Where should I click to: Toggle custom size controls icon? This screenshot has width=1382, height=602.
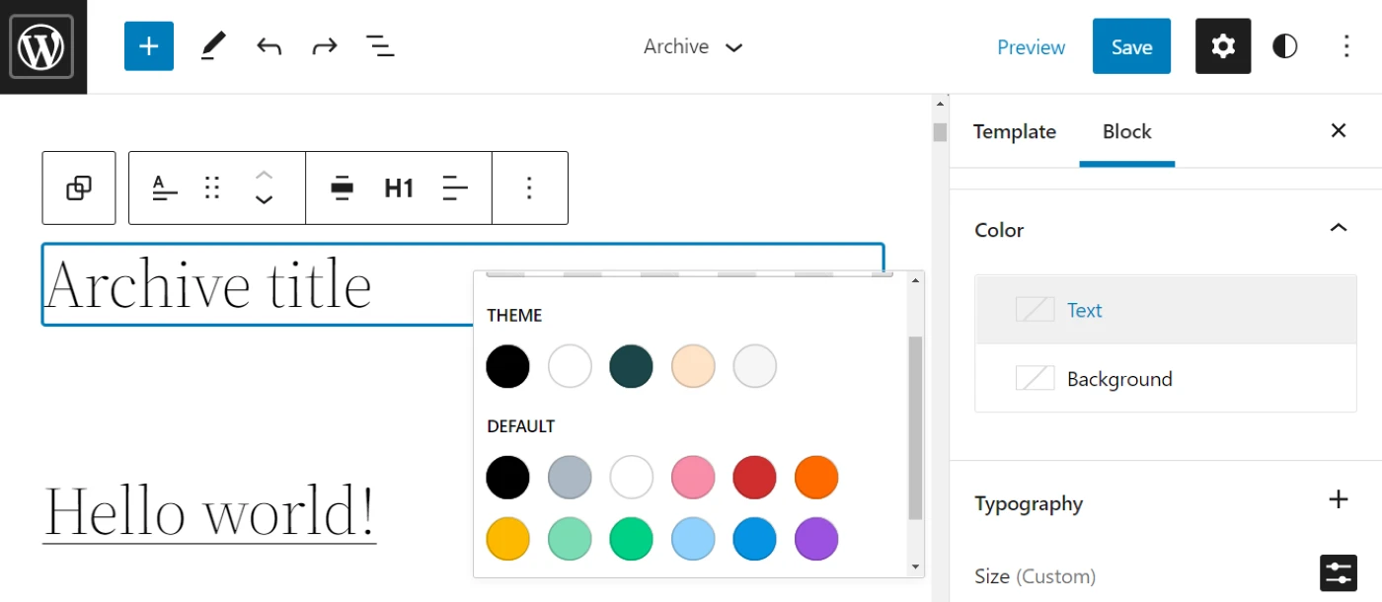coord(1339,573)
